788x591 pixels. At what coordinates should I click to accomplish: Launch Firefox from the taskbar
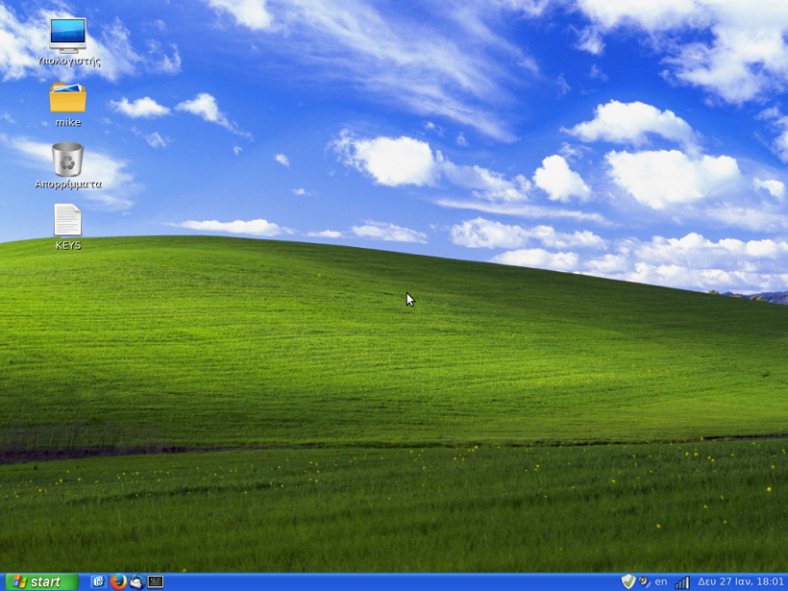point(118,582)
